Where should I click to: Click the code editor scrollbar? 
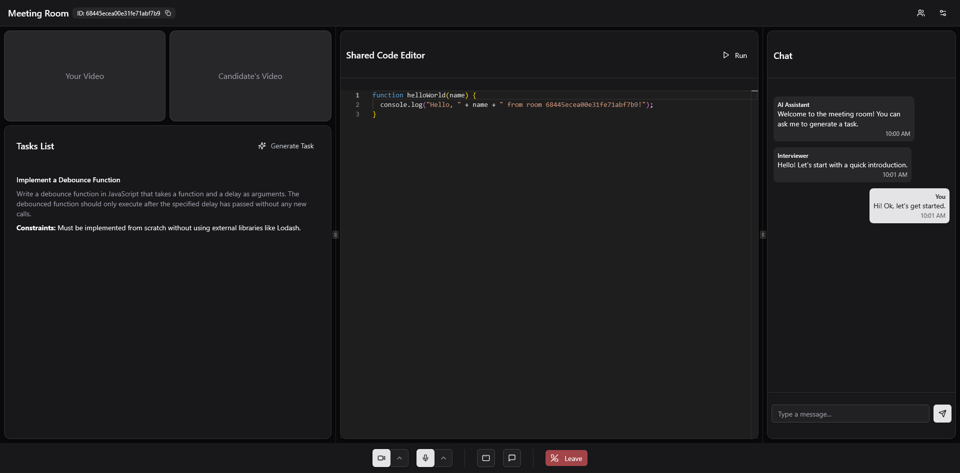point(755,91)
